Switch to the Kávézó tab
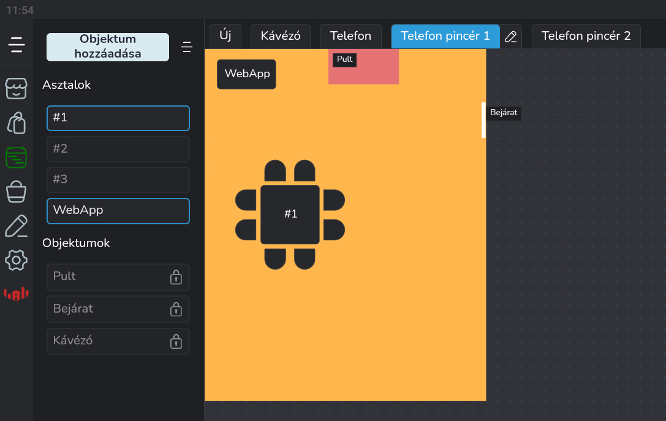 pyautogui.click(x=281, y=36)
